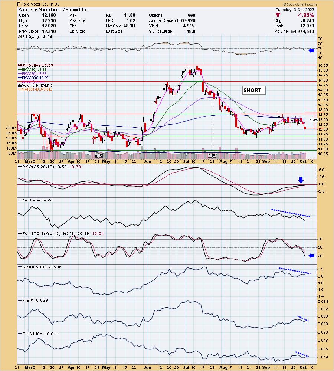Click the red down-triangle change indicator

[278, 15]
